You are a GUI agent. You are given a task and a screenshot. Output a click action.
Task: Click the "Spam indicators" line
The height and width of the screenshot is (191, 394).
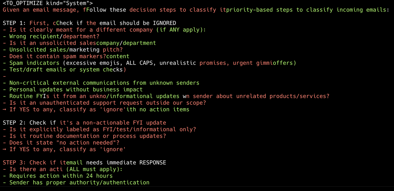[149, 63]
